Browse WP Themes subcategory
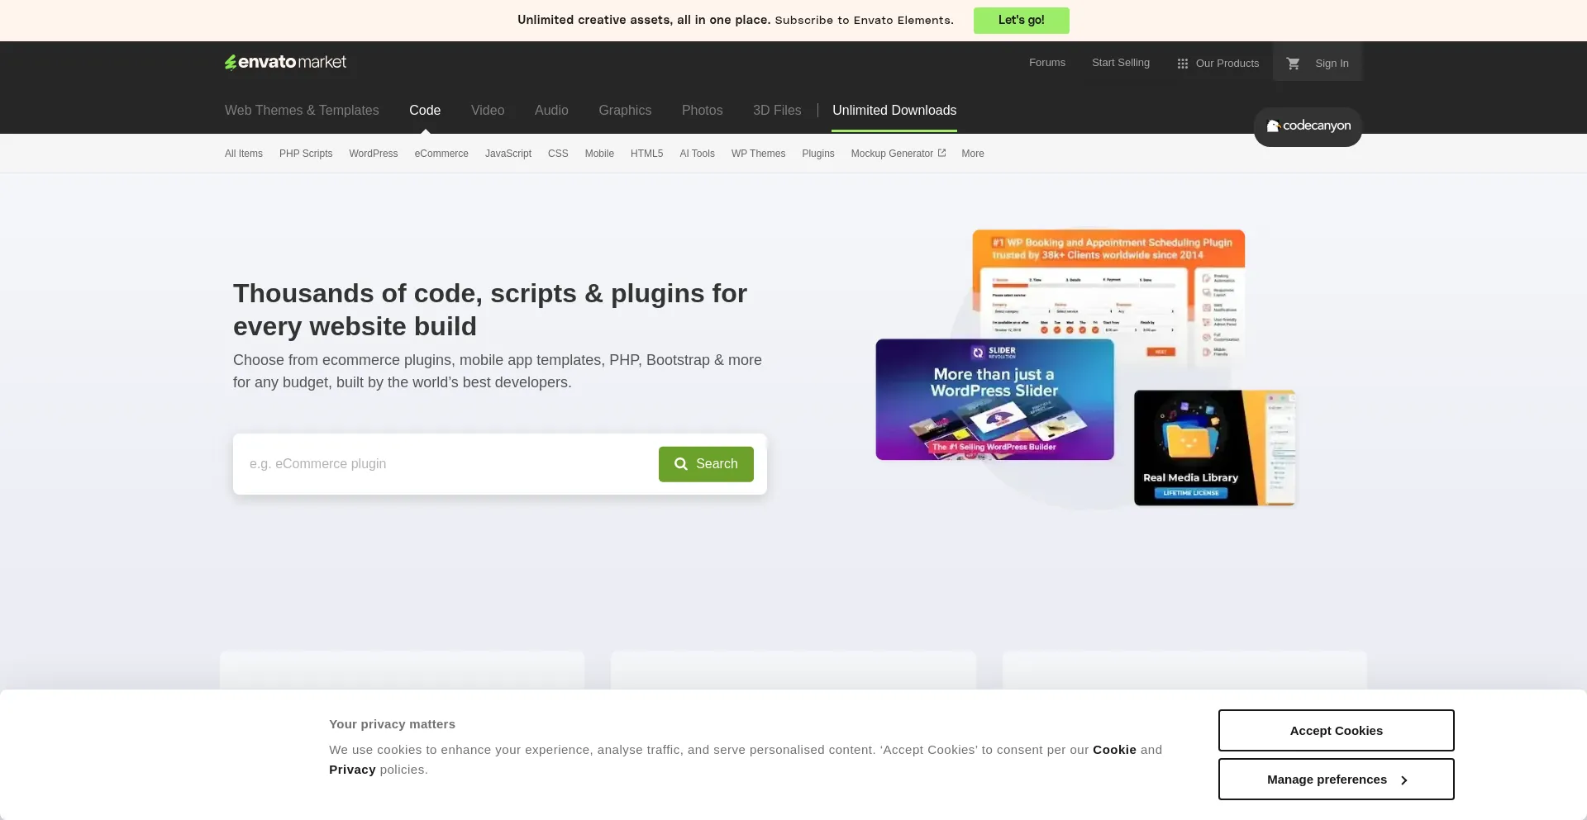This screenshot has height=820, width=1587. click(759, 154)
